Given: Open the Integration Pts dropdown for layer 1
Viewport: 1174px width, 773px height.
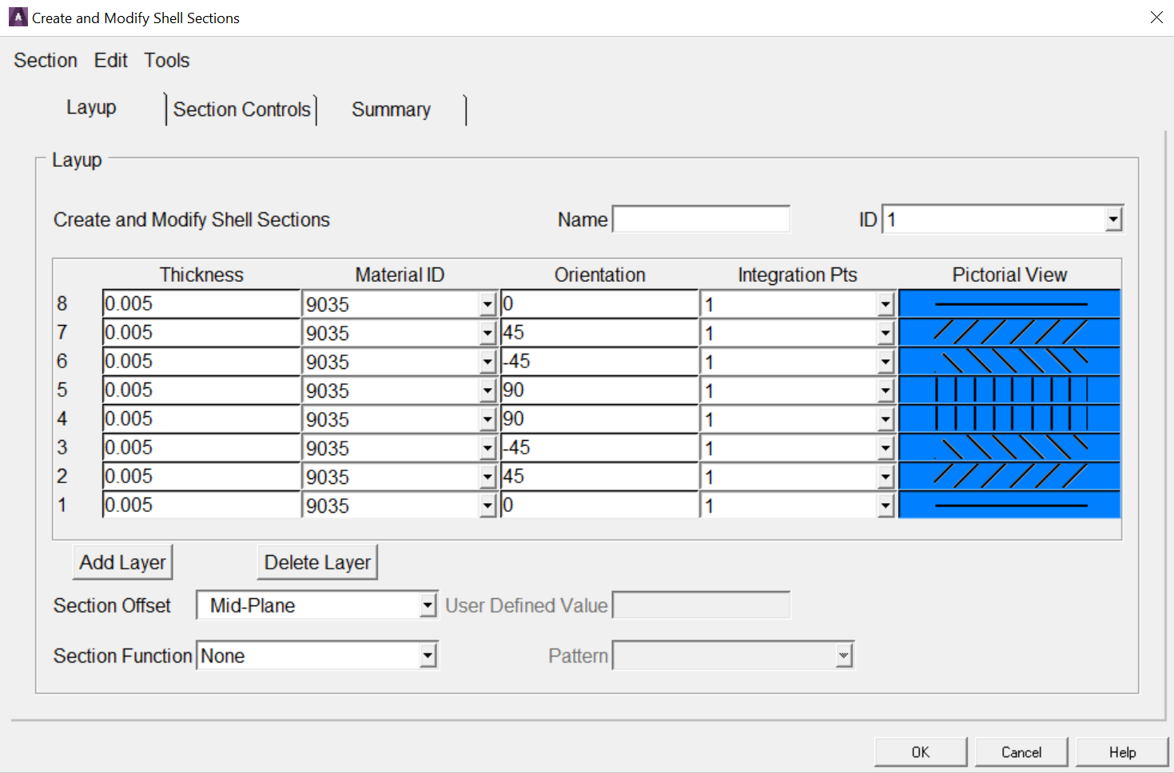Looking at the screenshot, I should 884,505.
